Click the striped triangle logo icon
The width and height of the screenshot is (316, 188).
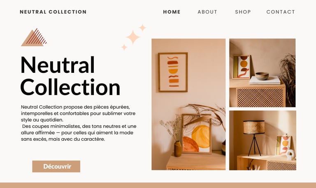34,37
